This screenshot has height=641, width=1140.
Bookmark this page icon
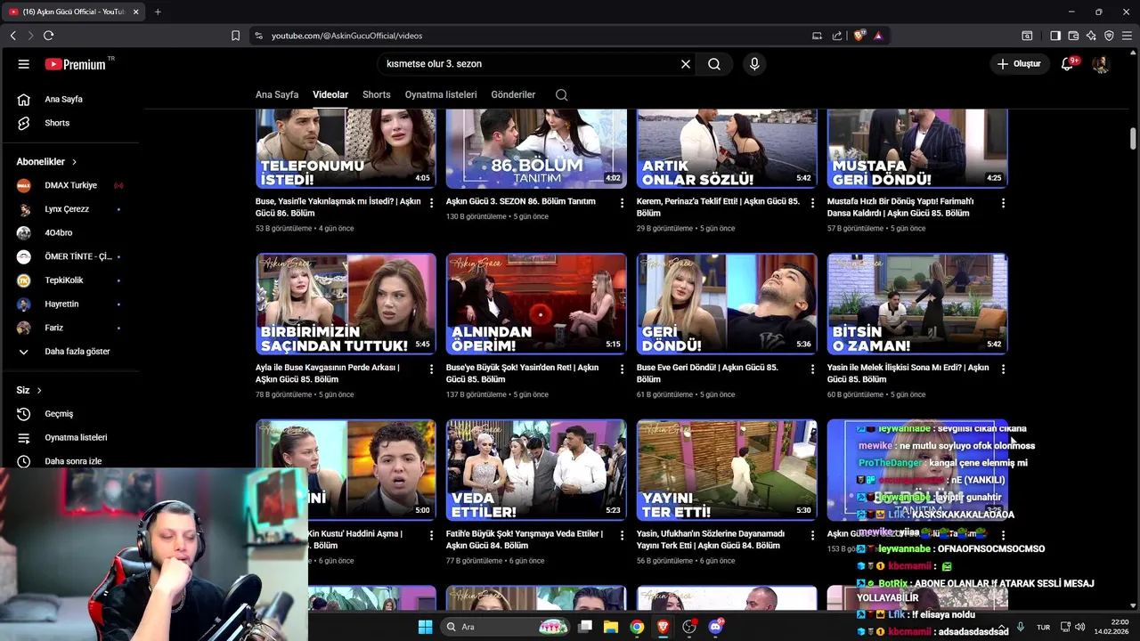tap(235, 36)
